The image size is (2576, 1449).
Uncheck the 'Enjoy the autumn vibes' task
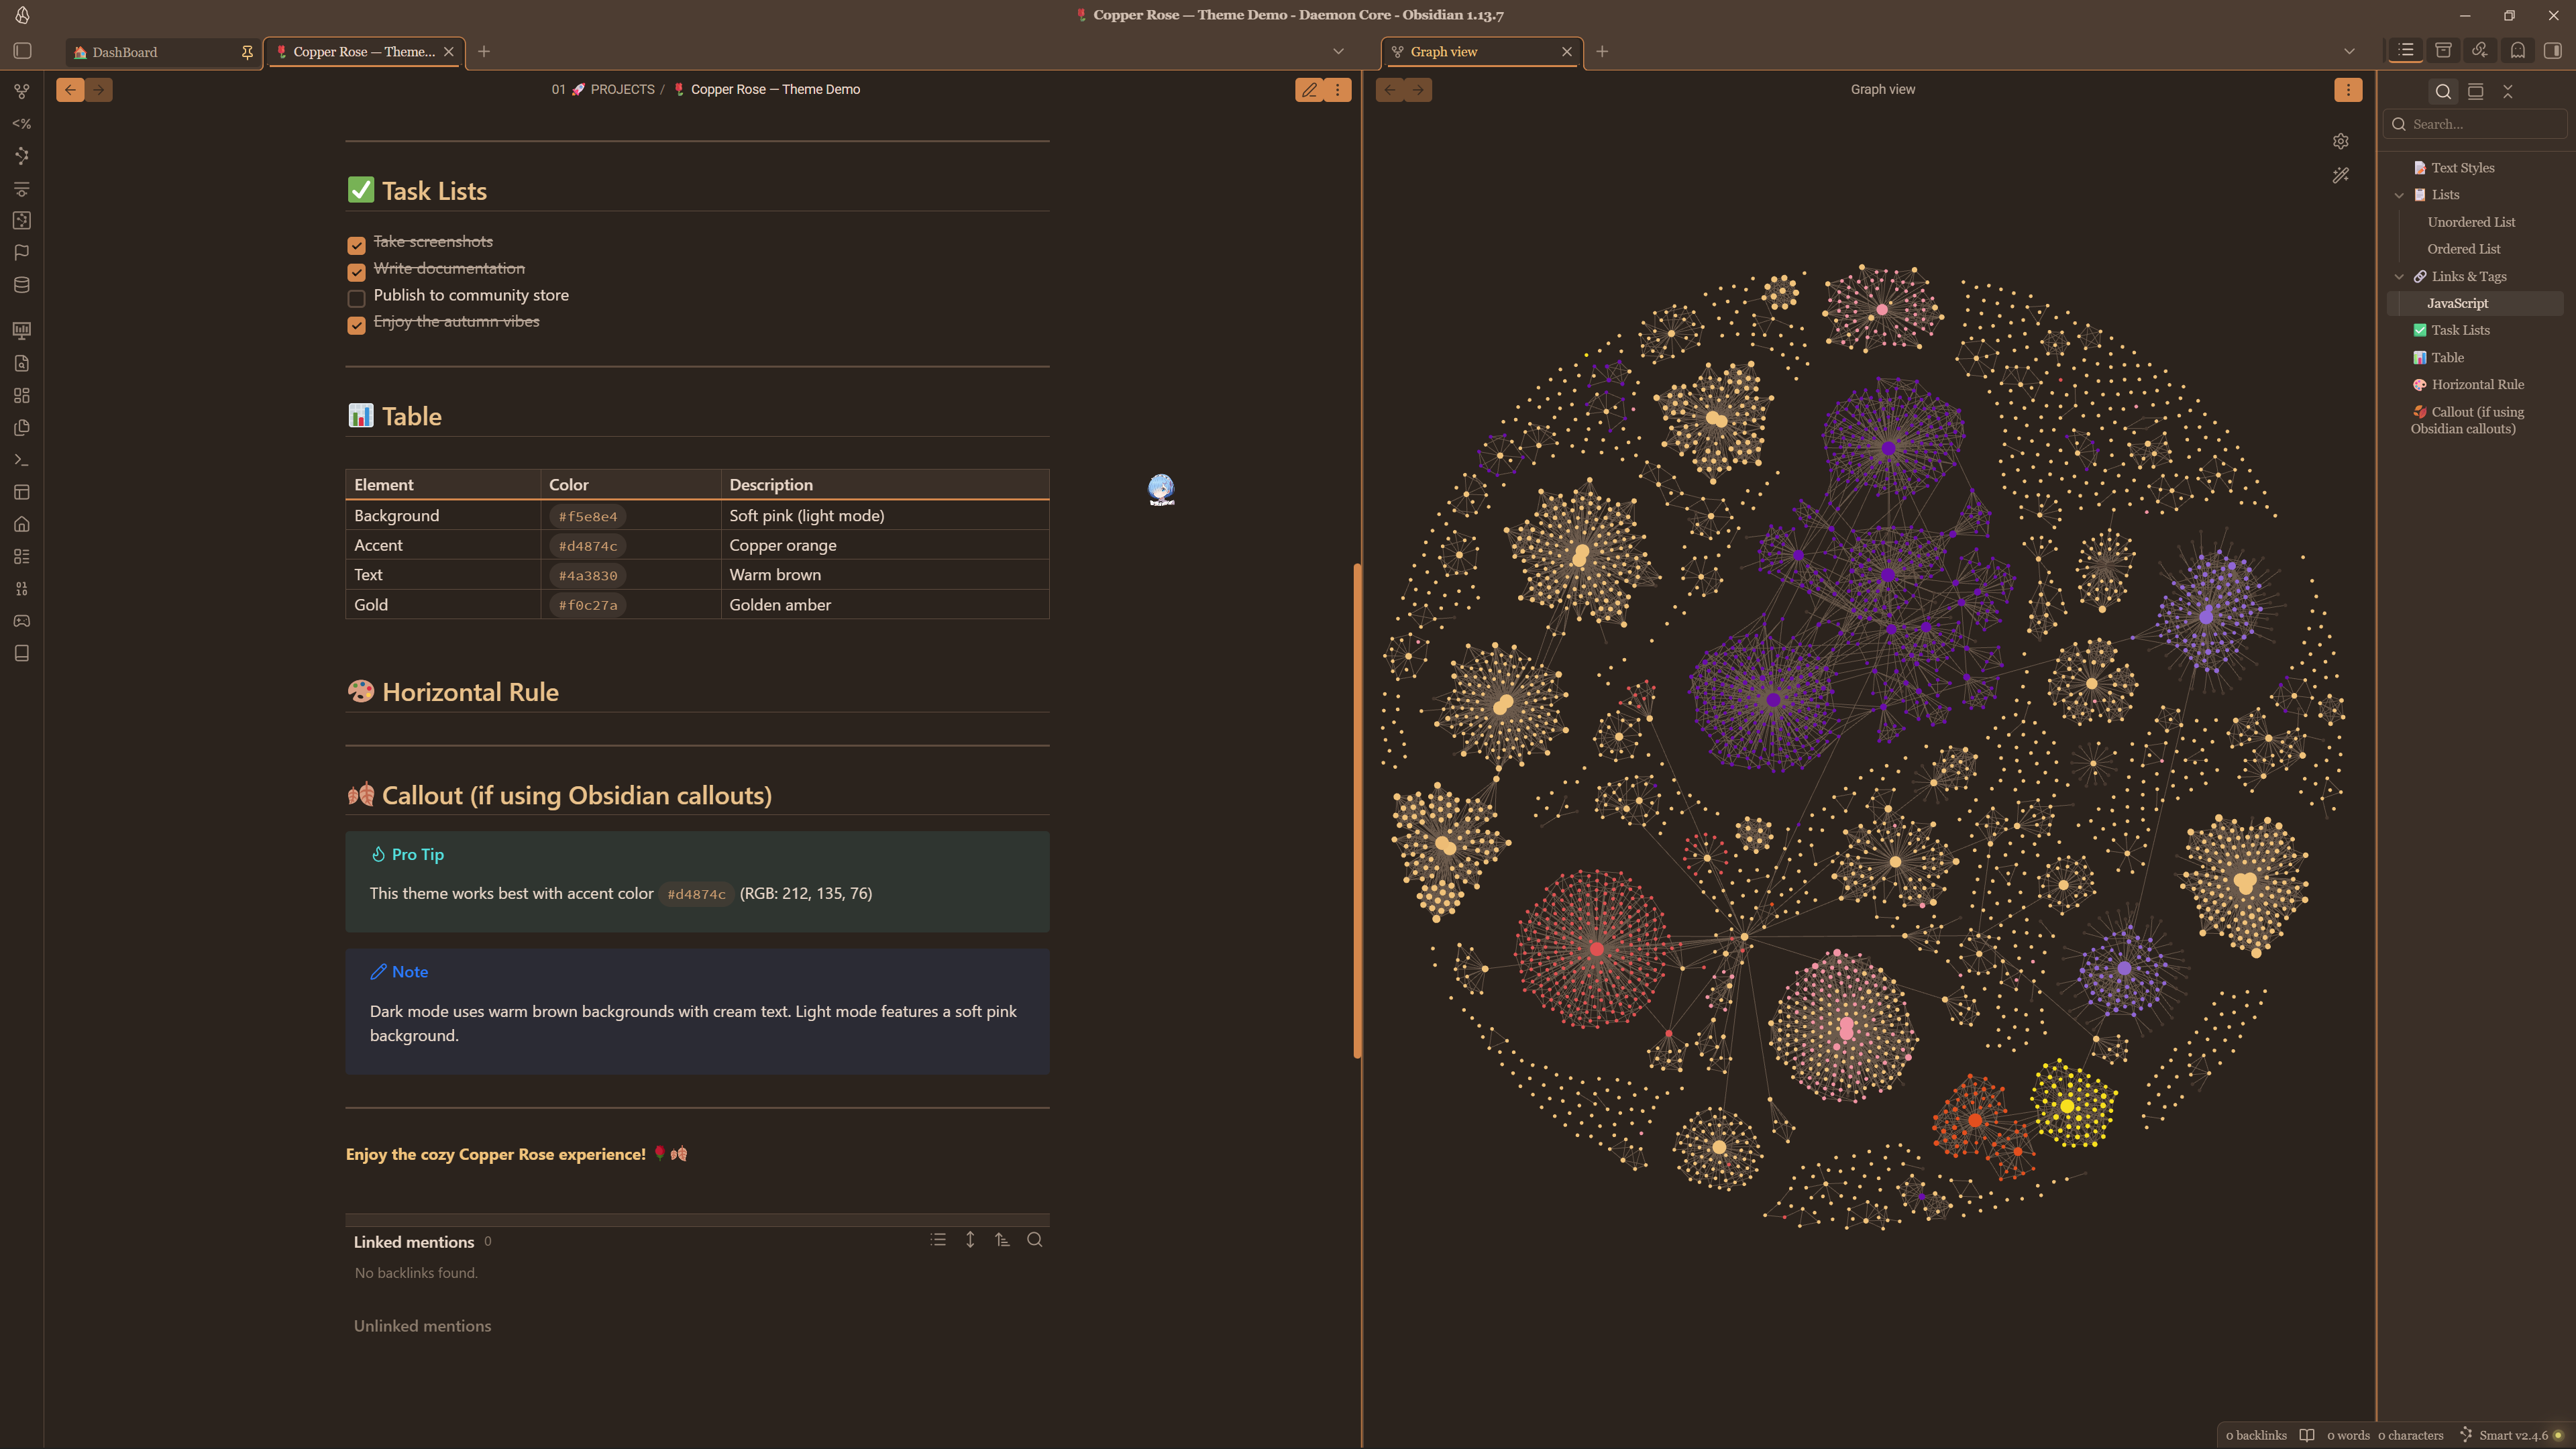(x=356, y=325)
